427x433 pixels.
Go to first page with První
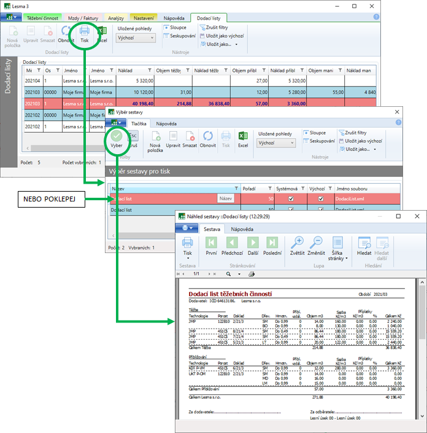[x=211, y=243]
